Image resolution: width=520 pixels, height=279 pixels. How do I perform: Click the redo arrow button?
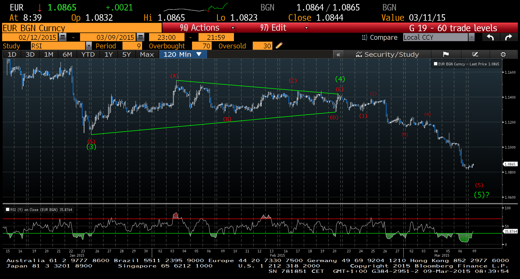coord(508,37)
